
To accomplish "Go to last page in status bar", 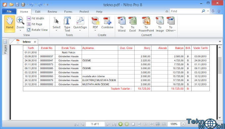I will [x=114, y=124].
